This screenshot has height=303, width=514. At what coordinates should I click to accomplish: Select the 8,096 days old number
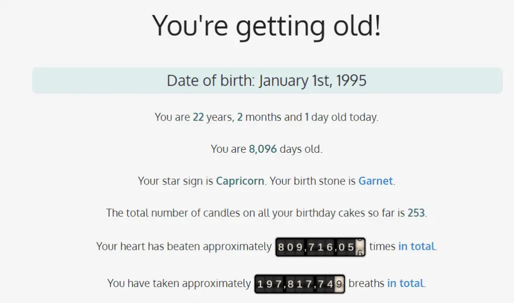point(263,149)
